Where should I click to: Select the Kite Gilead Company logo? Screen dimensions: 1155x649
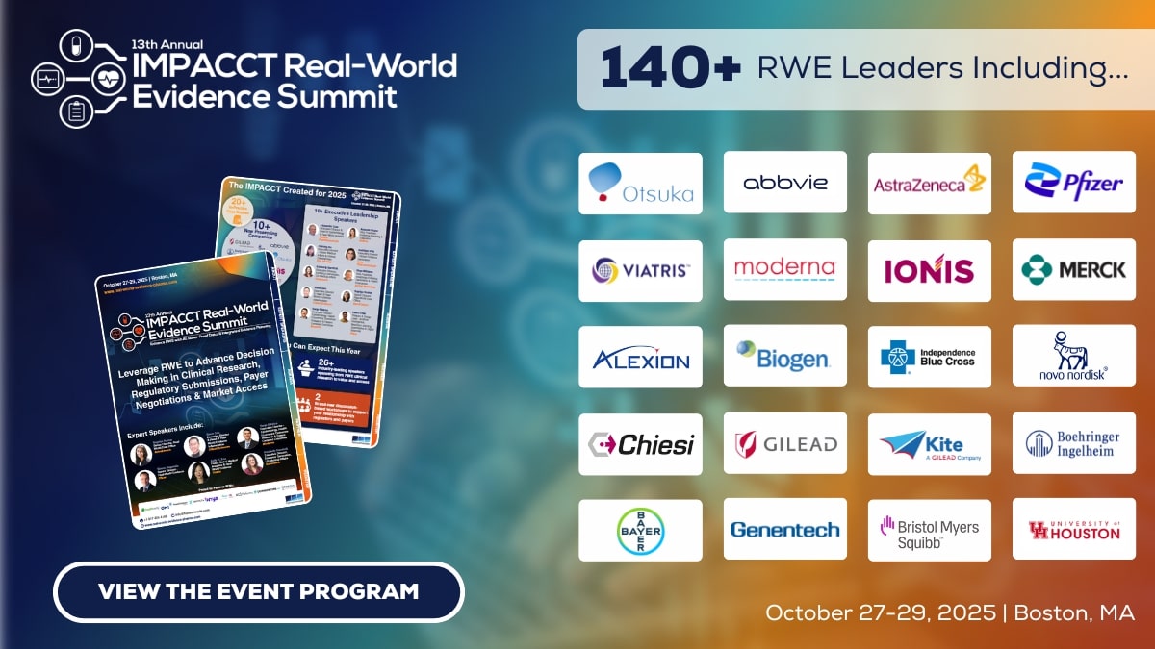coord(929,443)
